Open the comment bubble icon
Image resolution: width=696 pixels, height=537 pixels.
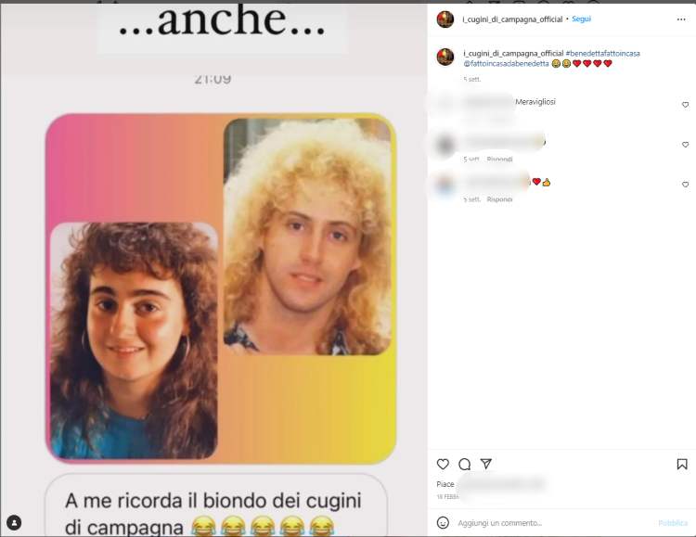coord(464,465)
